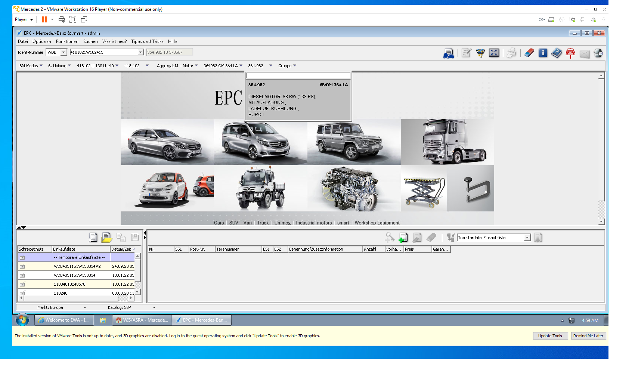Open the notes pencil icon
The image size is (635, 378).
[x=466, y=53]
